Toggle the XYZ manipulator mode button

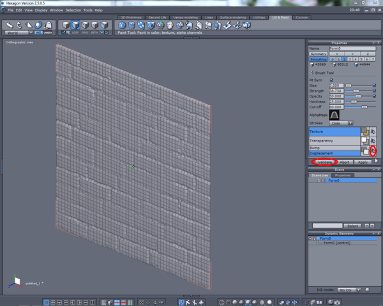coord(38,33)
